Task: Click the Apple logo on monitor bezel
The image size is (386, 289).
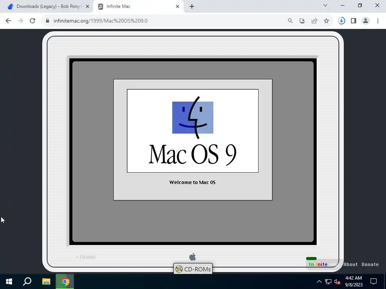Action: pos(193,257)
